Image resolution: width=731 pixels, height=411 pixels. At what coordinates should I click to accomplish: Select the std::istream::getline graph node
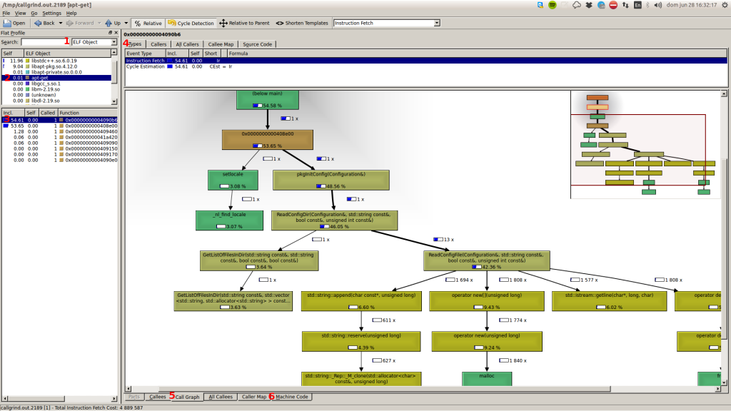pyautogui.click(x=610, y=301)
